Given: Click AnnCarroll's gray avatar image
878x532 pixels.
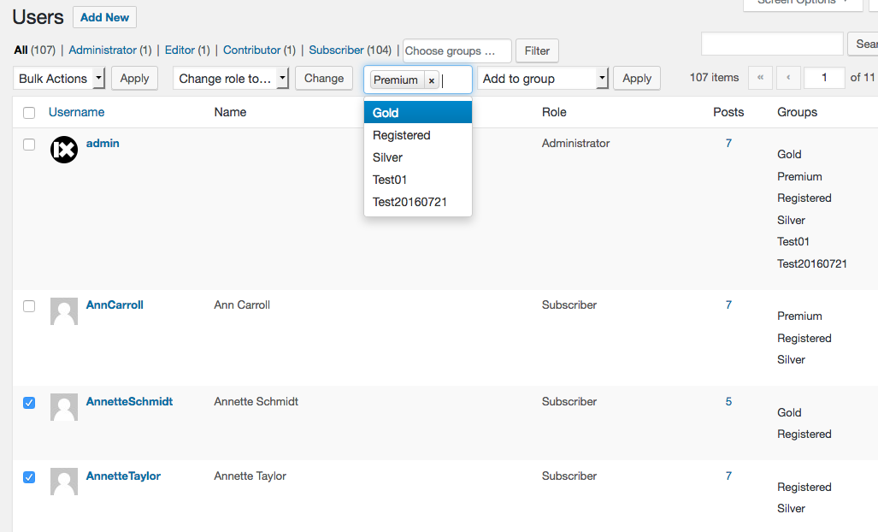Looking at the screenshot, I should pos(64,311).
